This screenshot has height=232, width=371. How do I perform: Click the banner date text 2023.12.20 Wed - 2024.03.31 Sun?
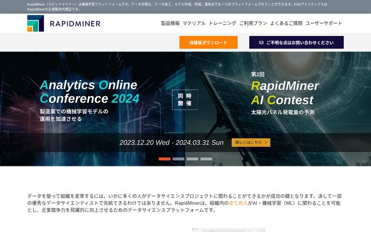(172, 143)
